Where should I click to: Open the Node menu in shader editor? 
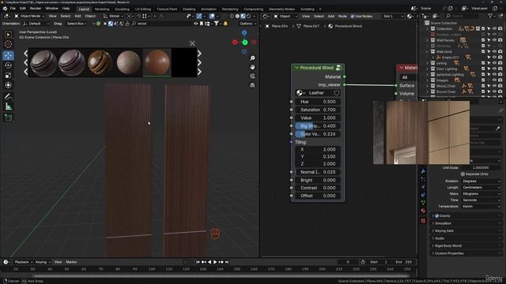[342, 16]
